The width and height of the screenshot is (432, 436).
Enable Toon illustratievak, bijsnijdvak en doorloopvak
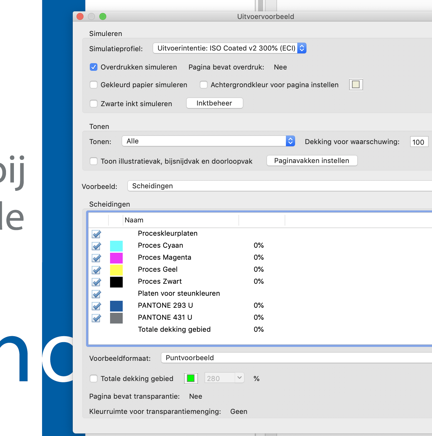94,161
